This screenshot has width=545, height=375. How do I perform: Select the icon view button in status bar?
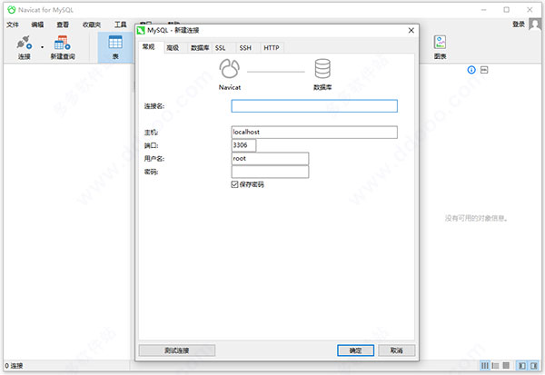click(x=484, y=365)
